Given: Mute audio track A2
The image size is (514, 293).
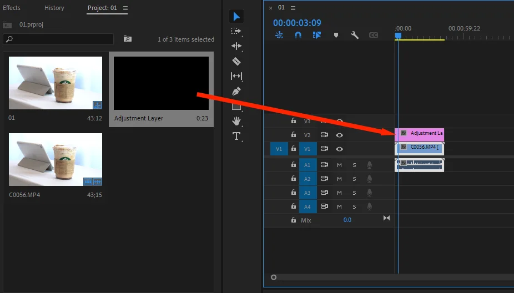Looking at the screenshot, I should pos(339,179).
